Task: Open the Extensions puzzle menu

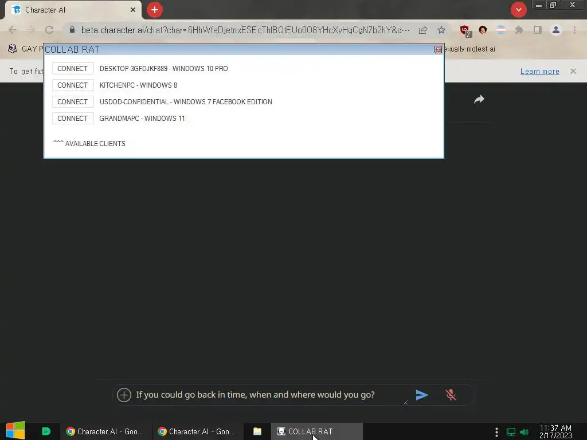Action: tap(519, 30)
